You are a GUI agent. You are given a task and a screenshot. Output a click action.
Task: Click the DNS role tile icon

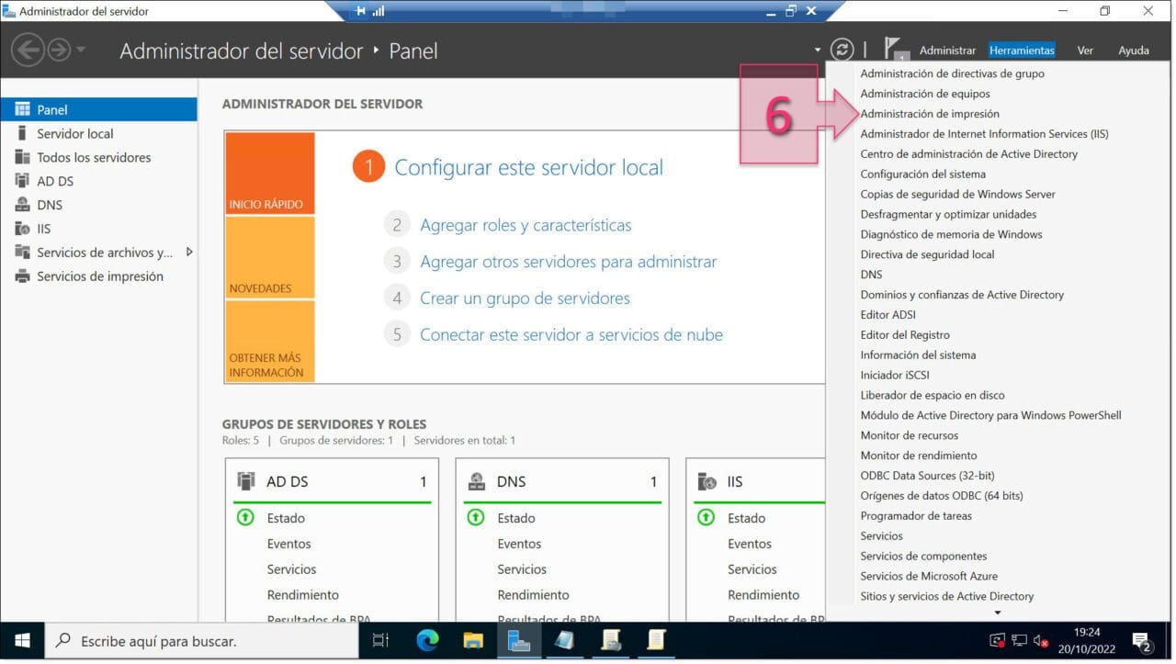(x=476, y=481)
